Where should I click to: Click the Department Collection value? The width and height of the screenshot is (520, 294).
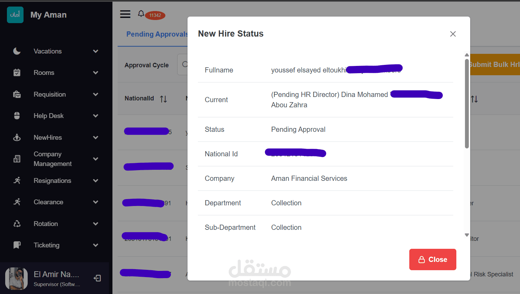(x=286, y=203)
